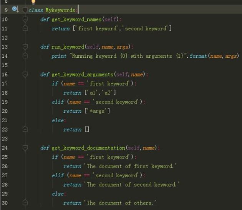242x210 pixels.
Task: Click else keyword on line 21
Action: point(58,120)
